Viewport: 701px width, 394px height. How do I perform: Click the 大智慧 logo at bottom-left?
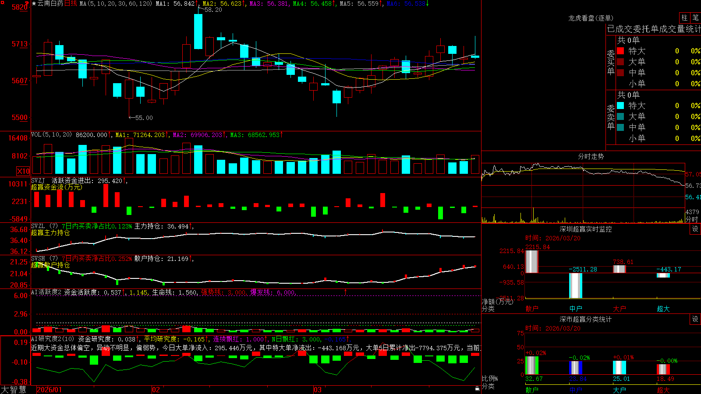(14, 389)
